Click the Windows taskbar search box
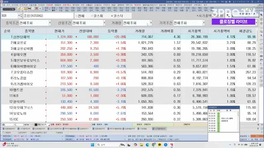264x148 pixels. [111, 145]
